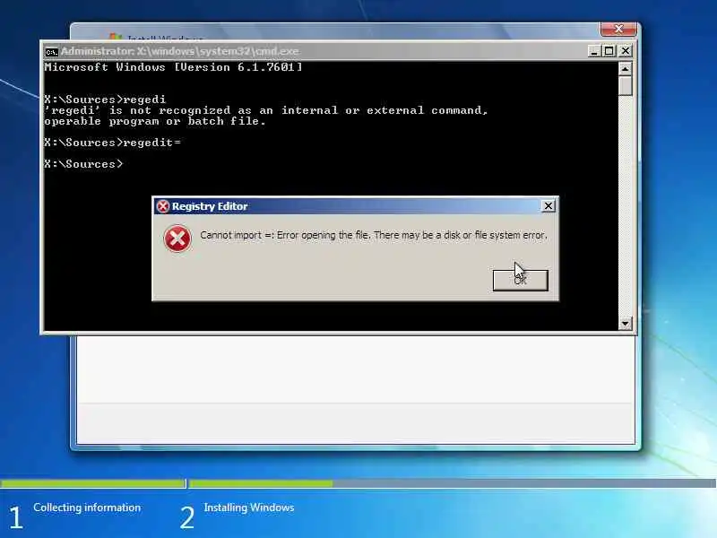Screen dimensions: 717x538
Task: Click OK in the Registry Editor error dialog
Action: point(521,280)
